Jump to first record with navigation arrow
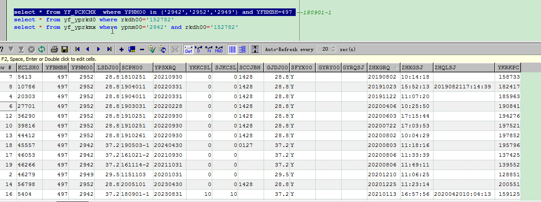This screenshot has height=202, width=541. [x=78, y=49]
